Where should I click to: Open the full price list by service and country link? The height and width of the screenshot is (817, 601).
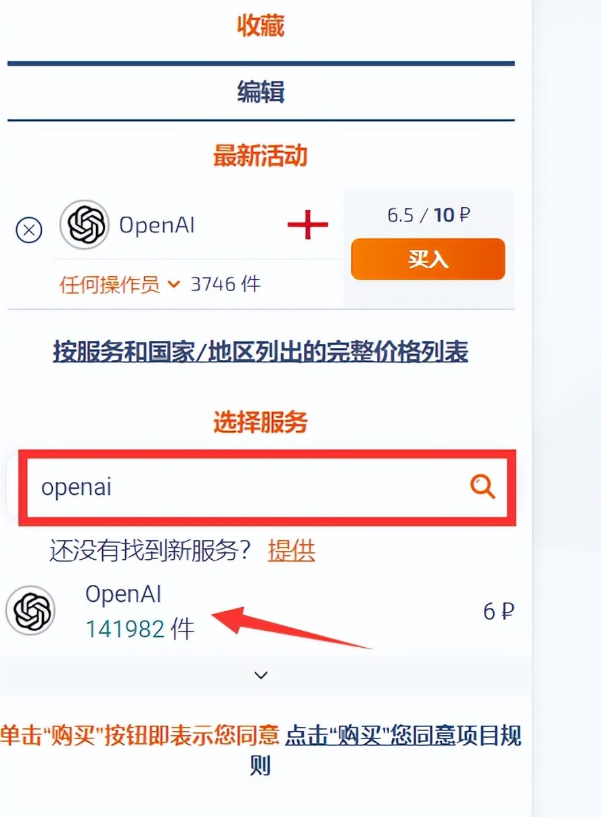[x=261, y=352]
